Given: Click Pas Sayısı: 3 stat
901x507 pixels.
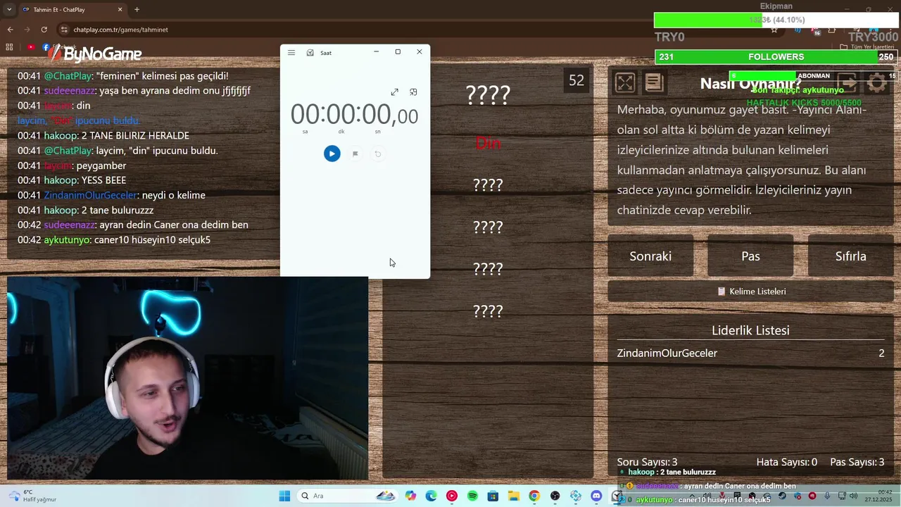Looking at the screenshot, I should coord(857,462).
